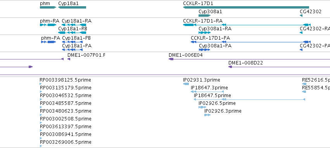This screenshot has height=148, width=330.
Task: Click the IP02926.5prime EST glyph
Action: [x=202, y=107]
